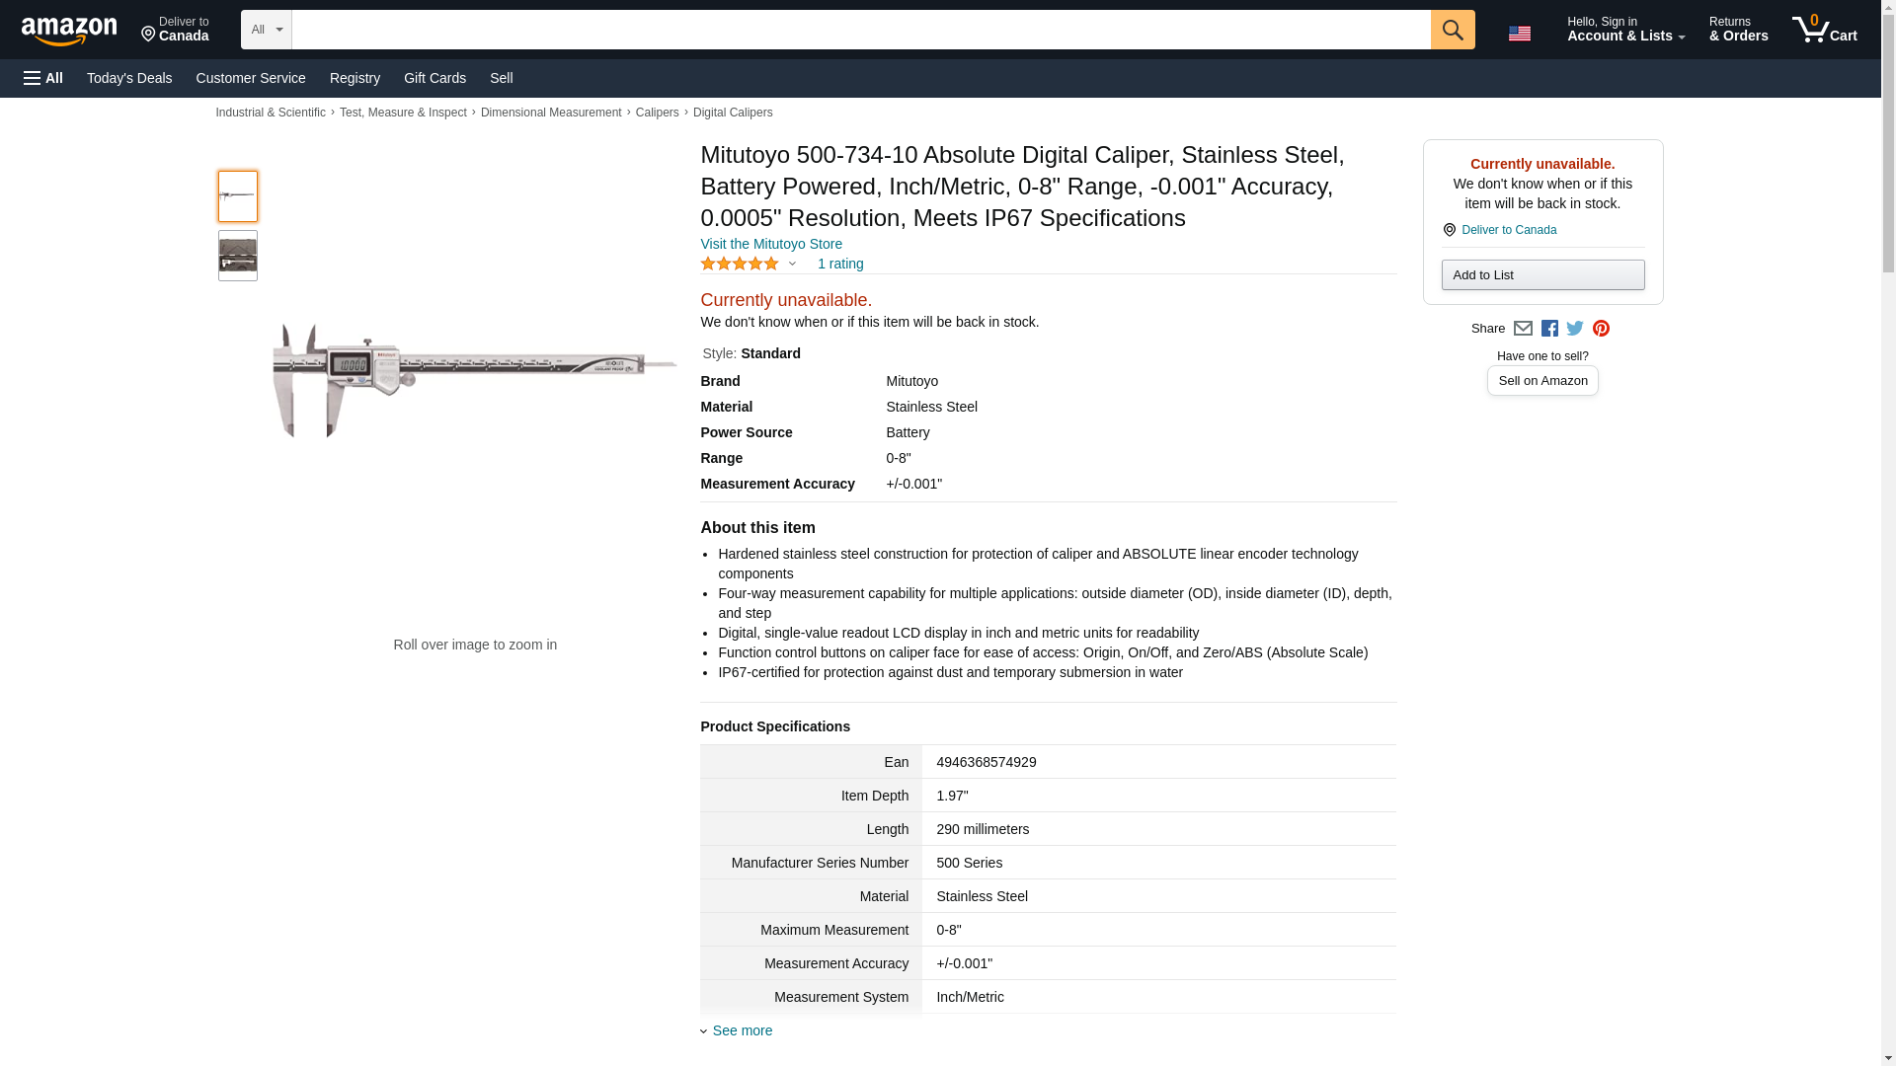This screenshot has width=1896, height=1066.
Task: Select the second product thumbnail
Action: (238, 256)
